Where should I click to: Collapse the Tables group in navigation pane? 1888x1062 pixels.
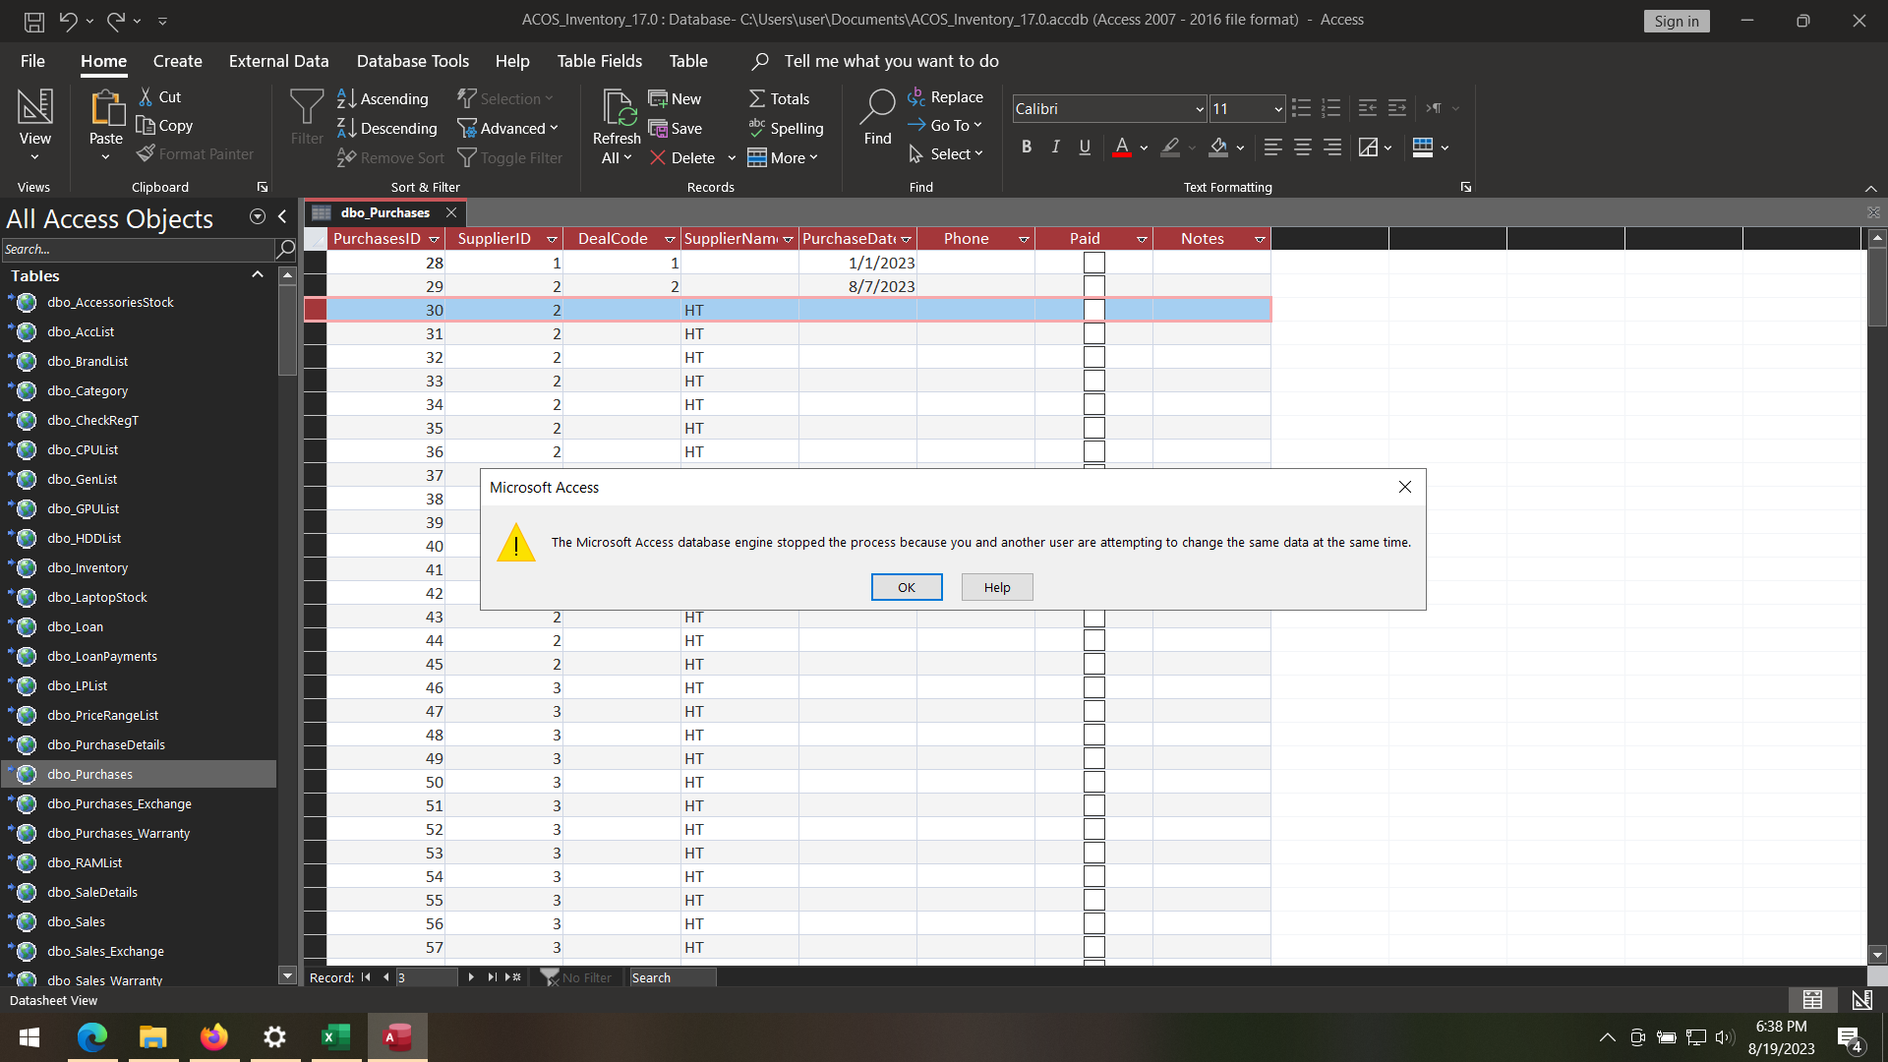(257, 275)
